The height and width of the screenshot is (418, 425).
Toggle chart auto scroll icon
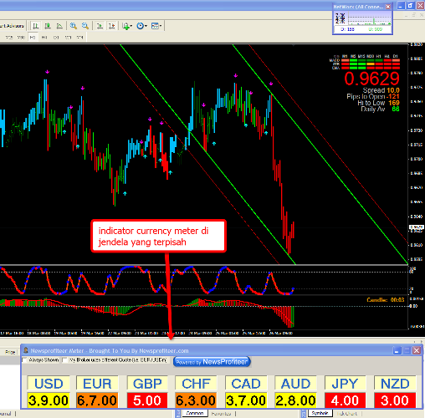click(100, 26)
